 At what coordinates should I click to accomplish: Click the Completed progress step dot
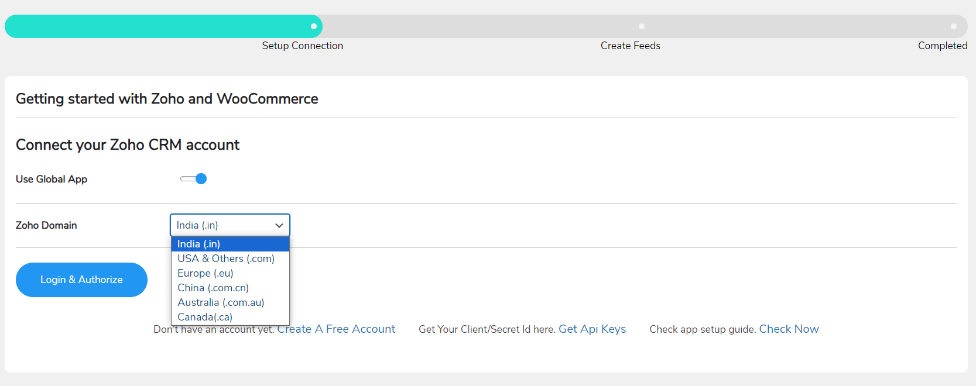954,26
